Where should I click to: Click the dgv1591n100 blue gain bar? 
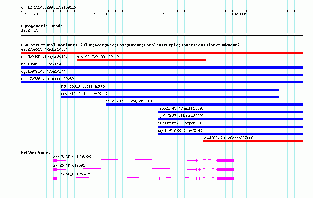coord(231,134)
